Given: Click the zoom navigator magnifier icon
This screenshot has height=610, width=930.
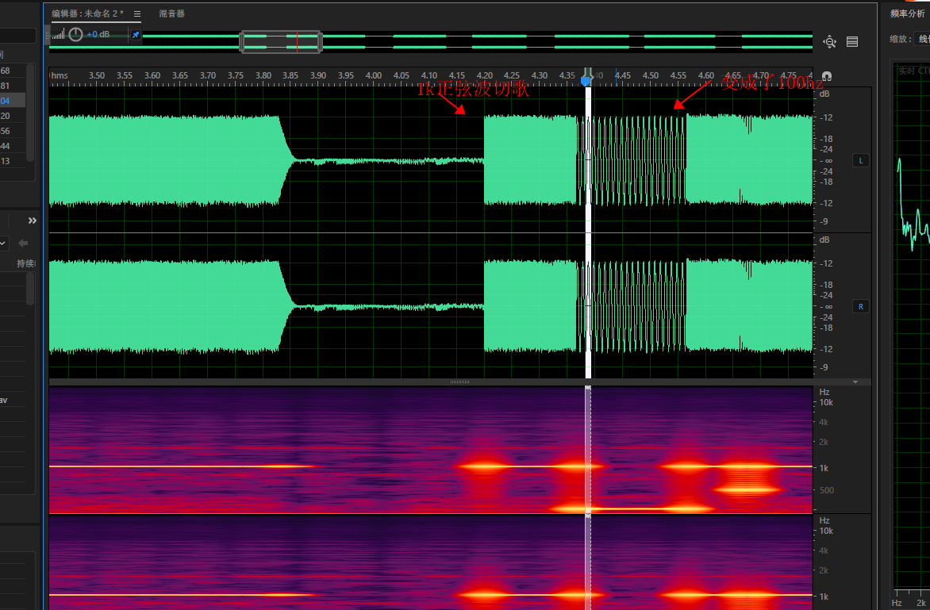Looking at the screenshot, I should 829,41.
